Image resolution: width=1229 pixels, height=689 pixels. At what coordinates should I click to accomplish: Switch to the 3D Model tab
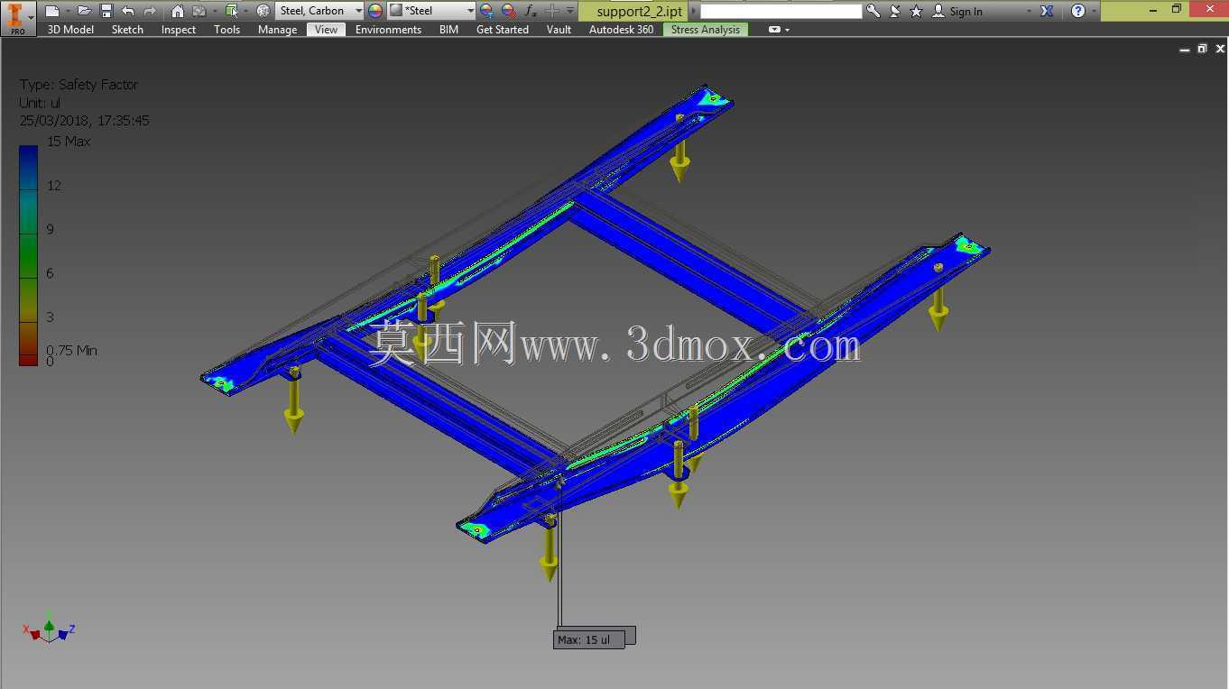(70, 30)
